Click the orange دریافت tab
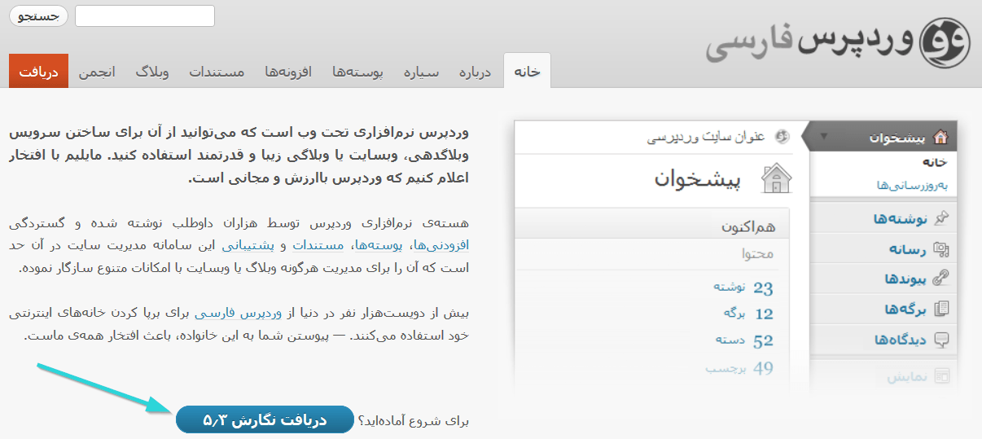 (38, 72)
